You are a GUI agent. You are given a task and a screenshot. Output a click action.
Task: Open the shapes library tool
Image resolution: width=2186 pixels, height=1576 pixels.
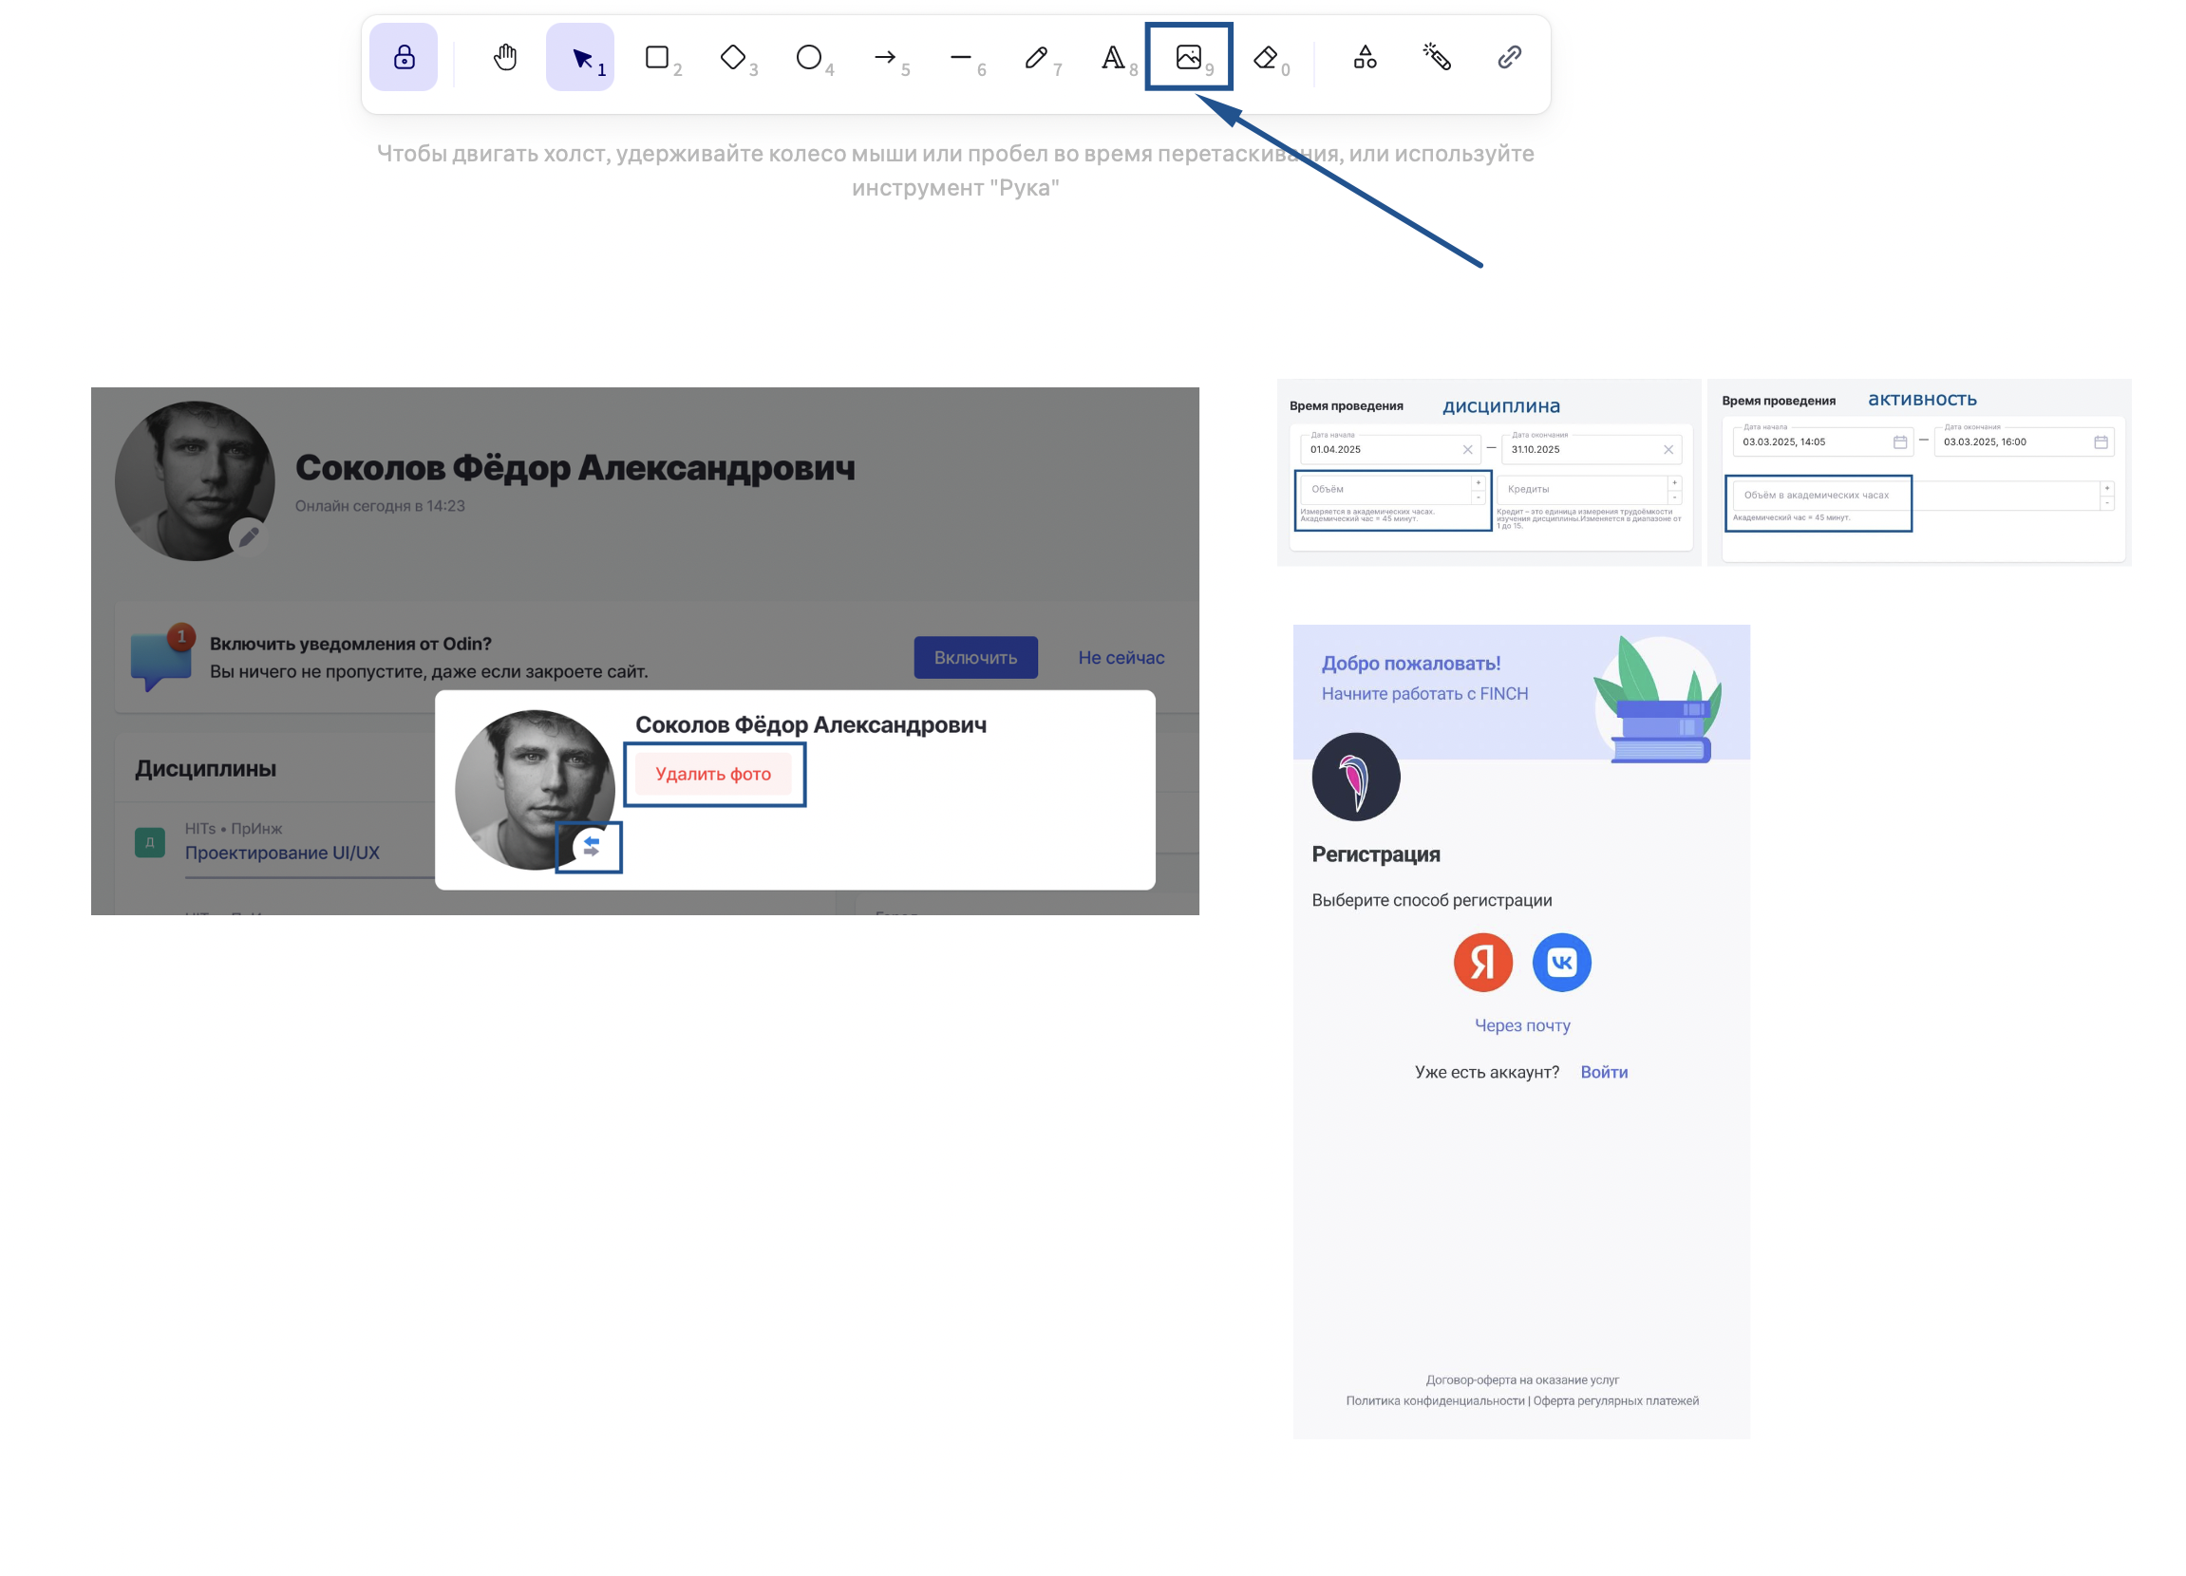point(1365,57)
